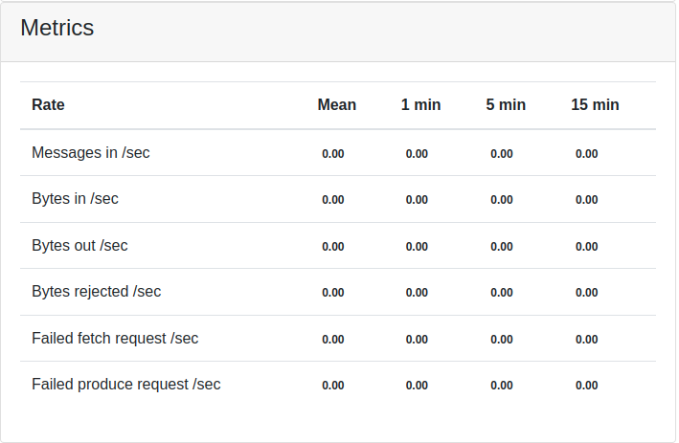Select the Failed produce request /sec label

(x=125, y=385)
